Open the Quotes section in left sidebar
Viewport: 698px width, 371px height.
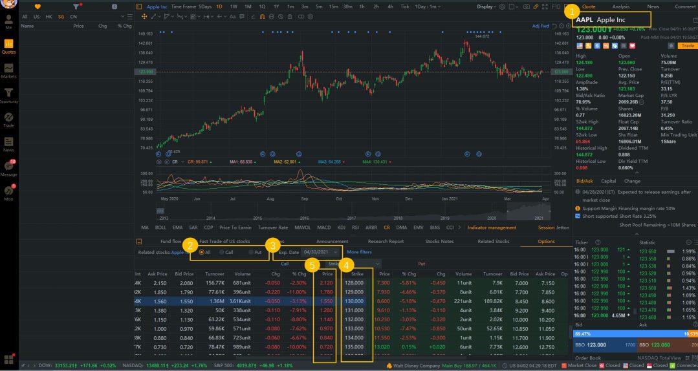coord(8,47)
